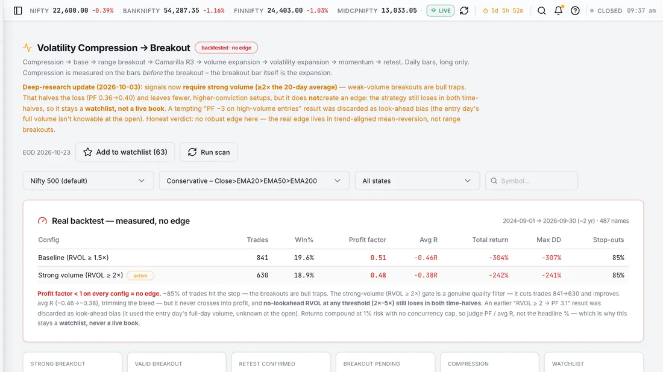Click the Avg R column header
This screenshot has width=663, height=372.
[429, 240]
